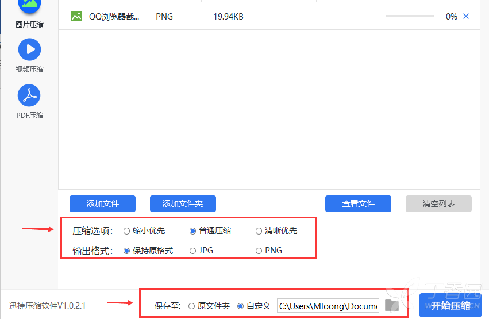Click the save path input field
This screenshot has height=319, width=489.
[328, 306]
